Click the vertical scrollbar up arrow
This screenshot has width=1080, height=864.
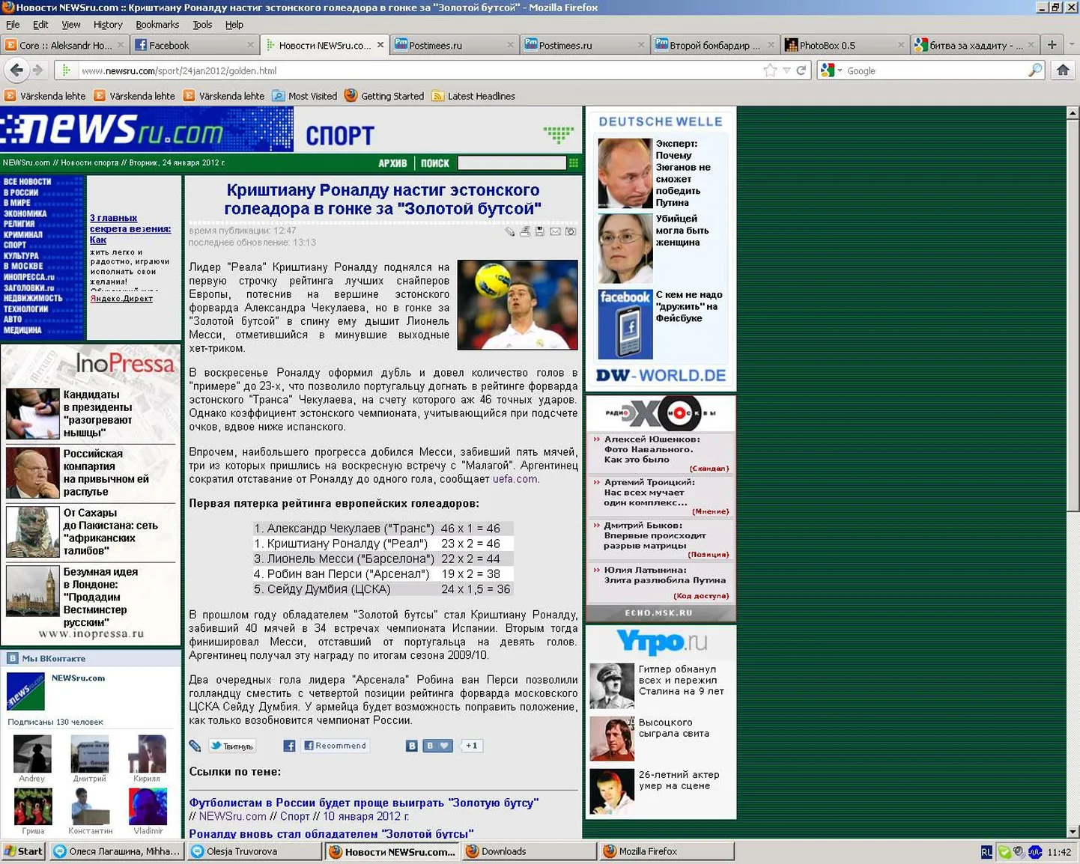1073,113
